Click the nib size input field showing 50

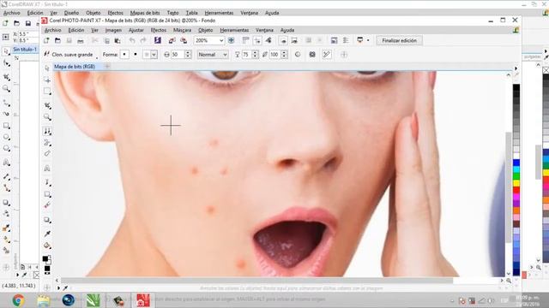(178, 55)
